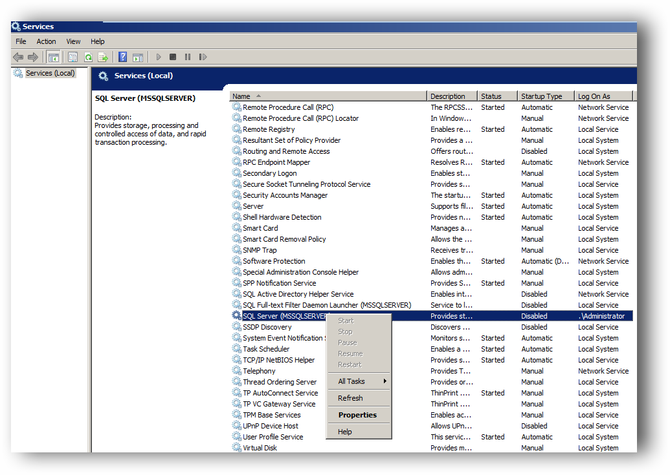Sort by the Log On As column header
This screenshot has height=475, width=670.
point(603,96)
